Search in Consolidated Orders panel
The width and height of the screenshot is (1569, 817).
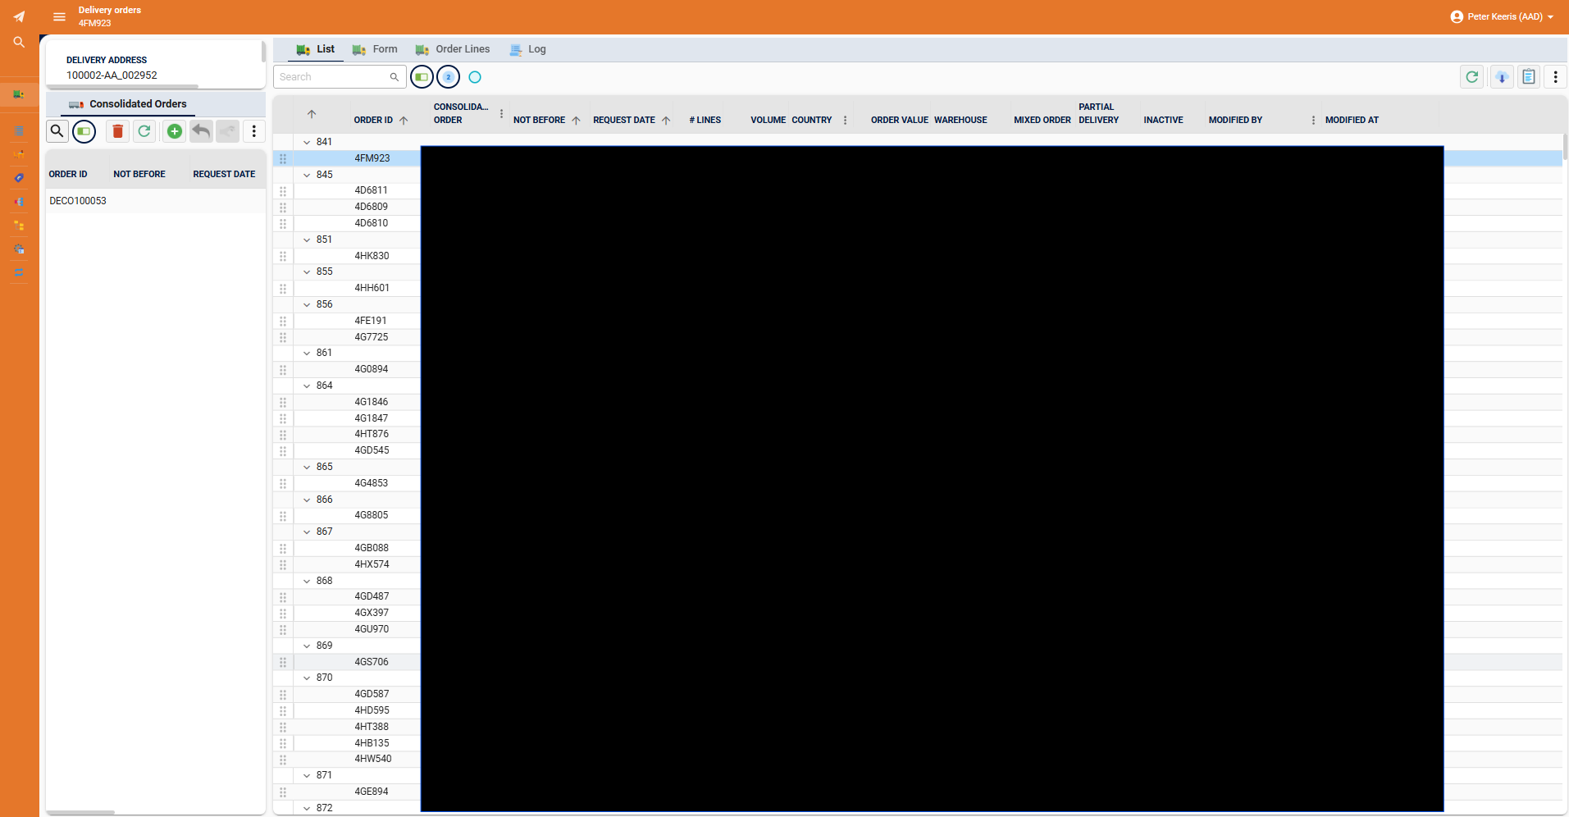pos(57,131)
